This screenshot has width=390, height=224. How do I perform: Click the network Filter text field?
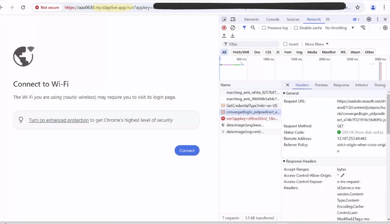[251, 44]
